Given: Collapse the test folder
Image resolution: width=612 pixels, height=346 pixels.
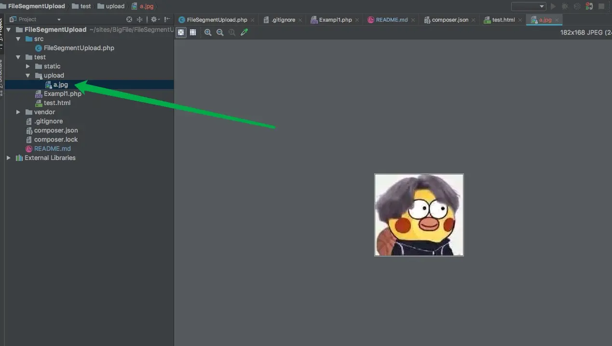Looking at the screenshot, I should pos(18,57).
